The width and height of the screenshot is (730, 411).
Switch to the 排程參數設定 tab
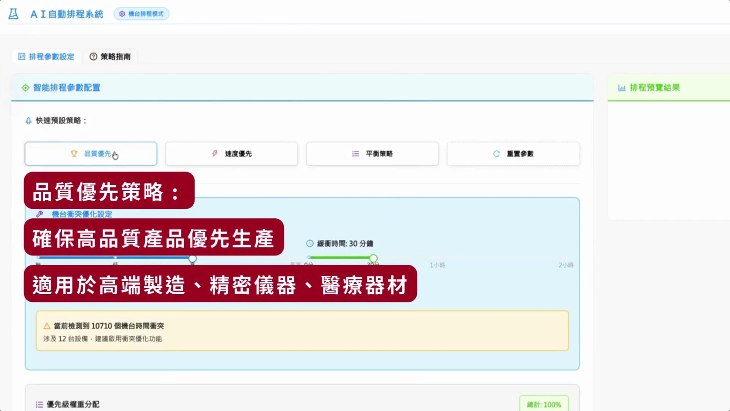click(46, 57)
